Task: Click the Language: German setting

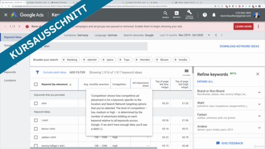Action: [x=106, y=35]
